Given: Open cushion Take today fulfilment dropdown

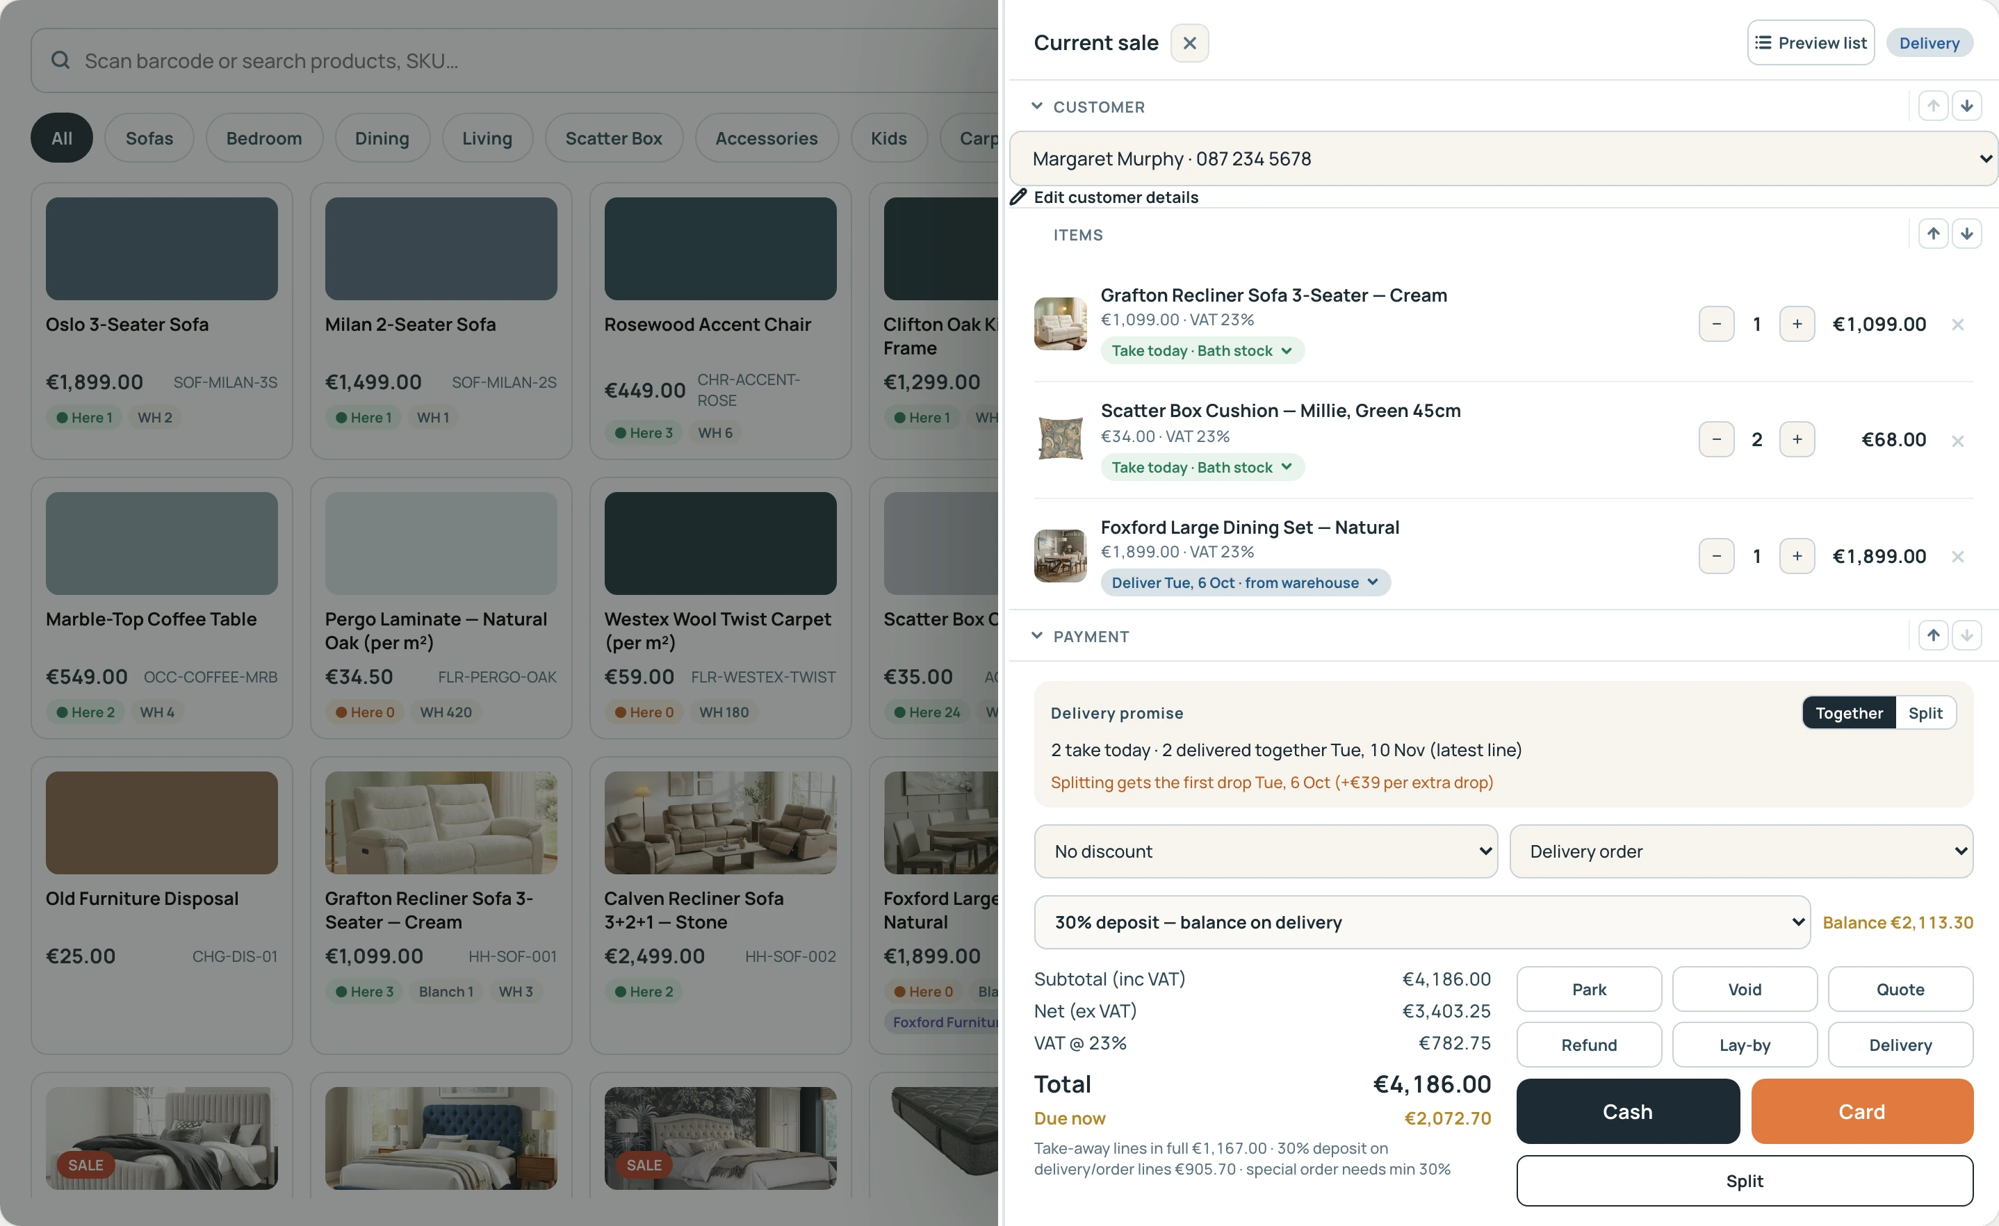Looking at the screenshot, I should point(1202,467).
